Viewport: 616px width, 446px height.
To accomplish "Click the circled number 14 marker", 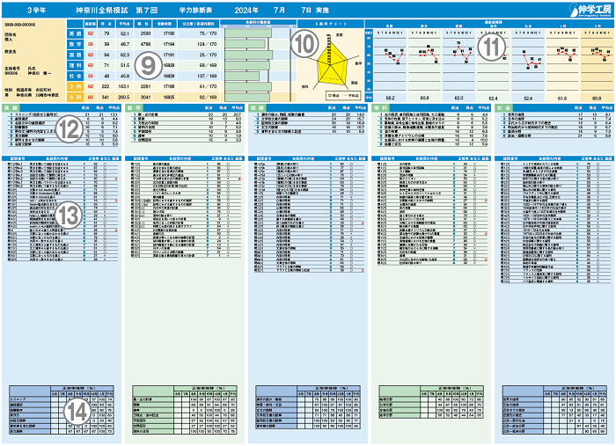I will pyautogui.click(x=74, y=408).
